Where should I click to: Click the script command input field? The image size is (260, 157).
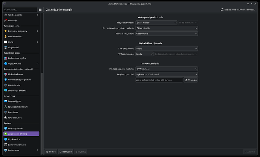pyautogui.click(x=159, y=80)
